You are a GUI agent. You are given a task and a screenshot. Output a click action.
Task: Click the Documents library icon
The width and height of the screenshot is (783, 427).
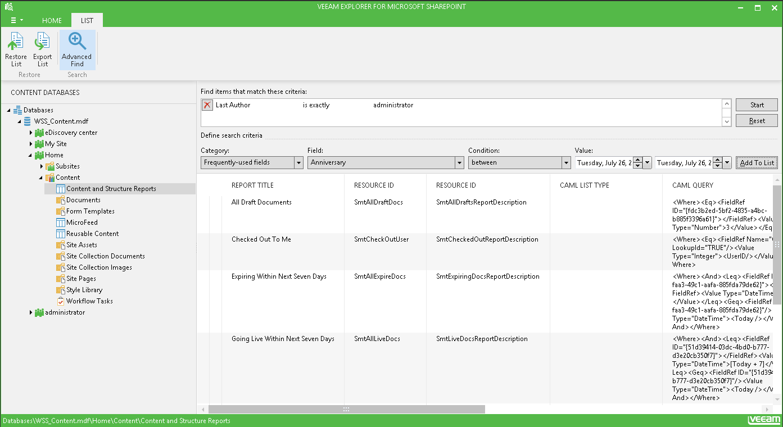61,200
